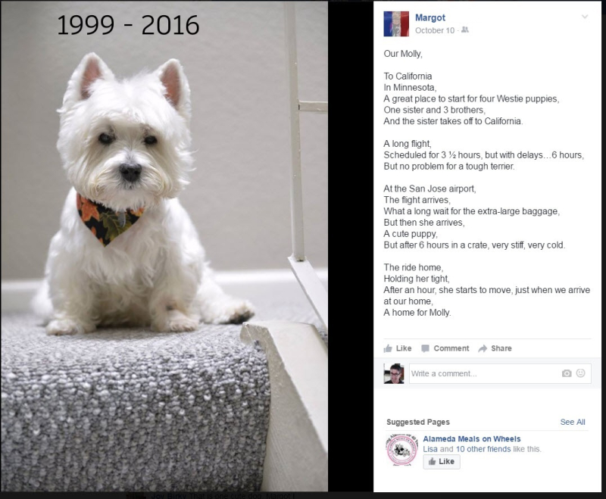Click Lisa's name in suggested page
Viewport: 606px width, 499px height.
point(430,449)
